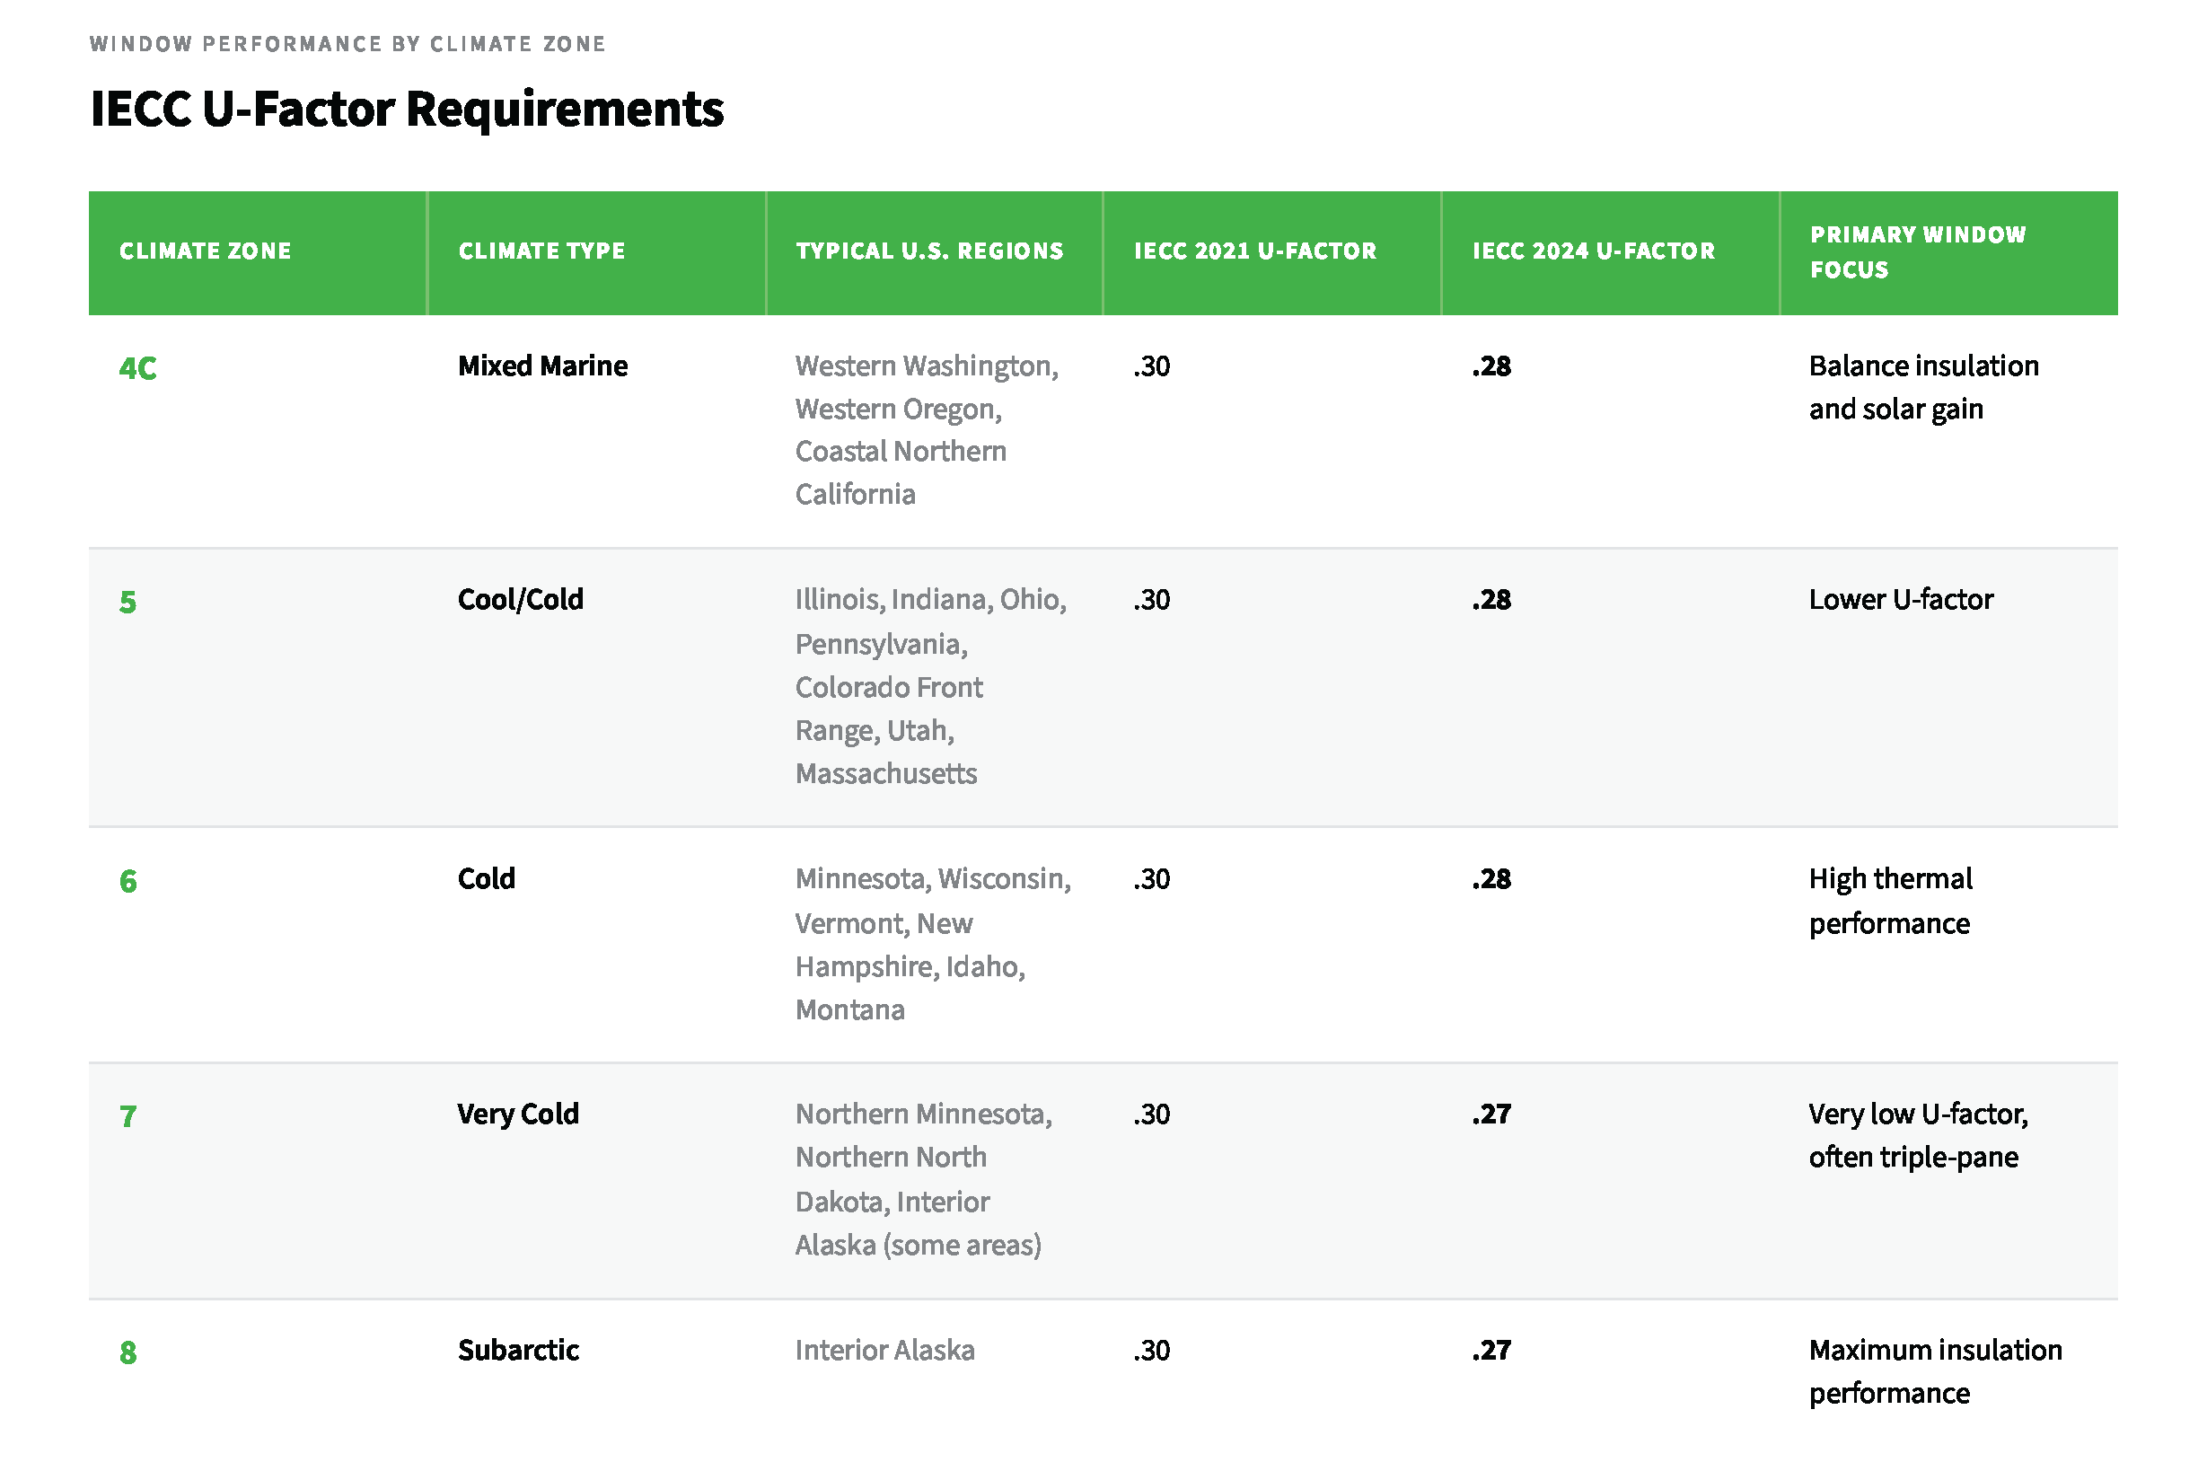This screenshot has width=2207, height=1480.
Task: Click the 'Mixed Marine' climate type
Action: (542, 366)
